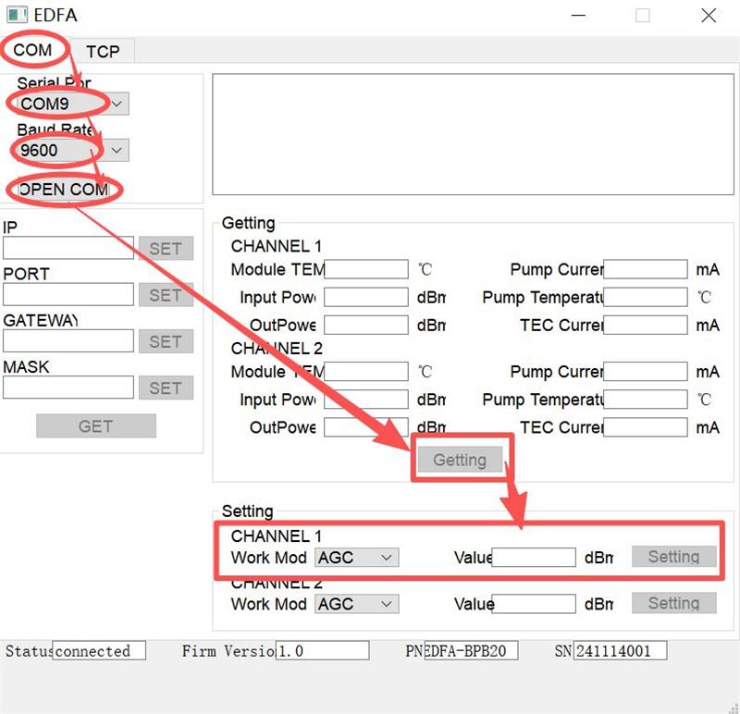This screenshot has height=714, width=740.
Task: Click the SET button next to GATEWAY
Action: coord(166,341)
